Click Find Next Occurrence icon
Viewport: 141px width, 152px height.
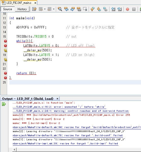73,9
